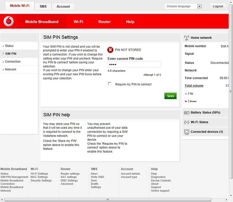Switch to the Mobile Wi-Fi tab
This screenshot has width=233, height=202.
[20, 6]
